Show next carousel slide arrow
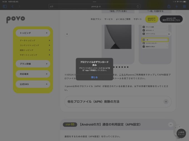 pos(169,34)
